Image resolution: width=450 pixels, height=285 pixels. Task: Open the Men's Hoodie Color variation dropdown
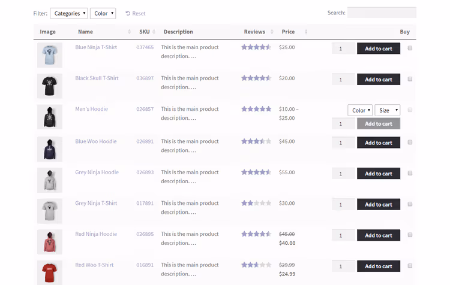(360, 110)
